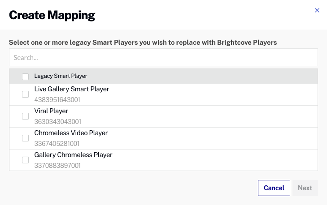The height and width of the screenshot is (205, 327).
Task: Select the Viral Player checkbox
Action: click(x=26, y=116)
